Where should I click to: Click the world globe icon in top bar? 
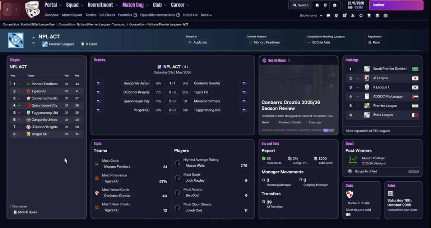[326, 5]
